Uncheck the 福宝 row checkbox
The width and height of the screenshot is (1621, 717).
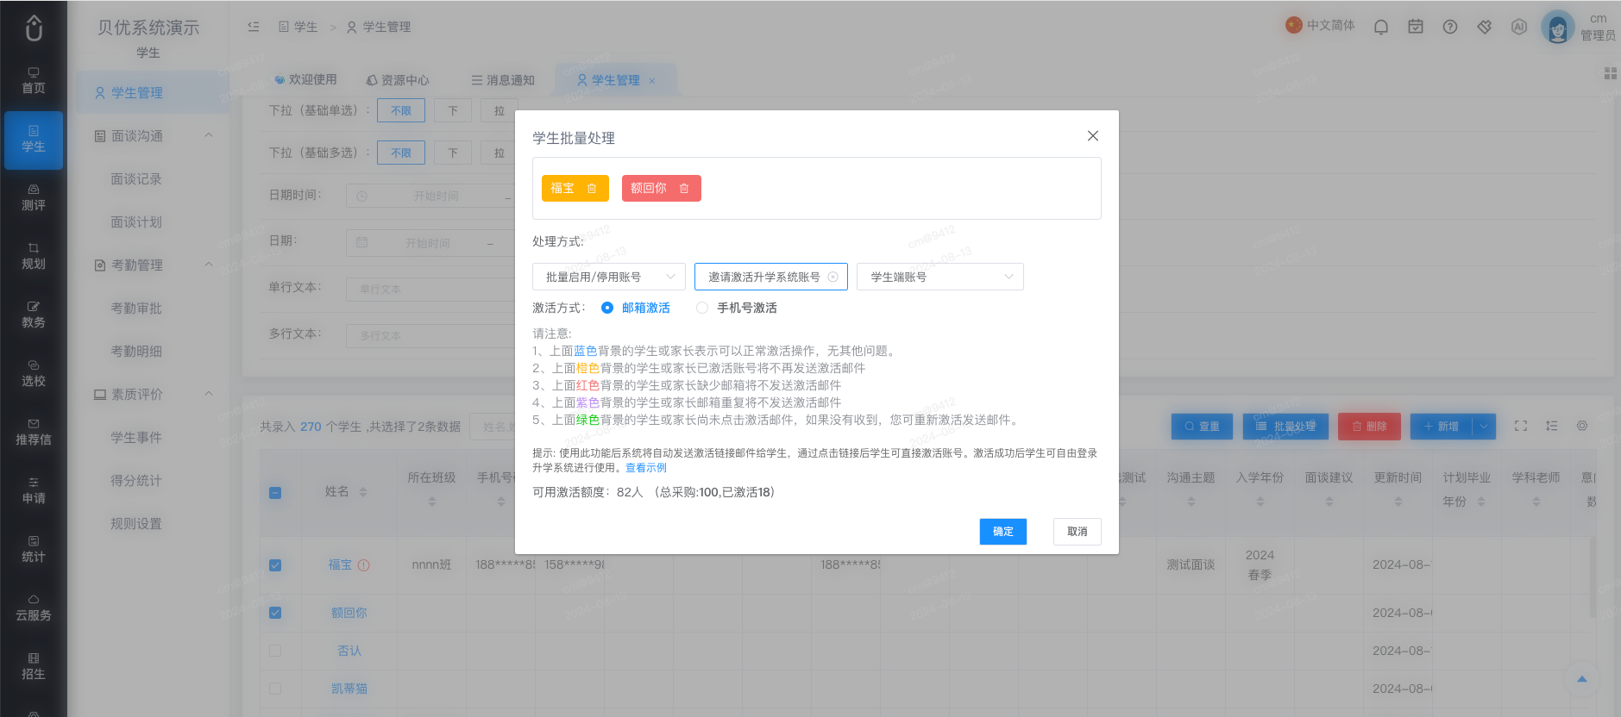coord(275,565)
